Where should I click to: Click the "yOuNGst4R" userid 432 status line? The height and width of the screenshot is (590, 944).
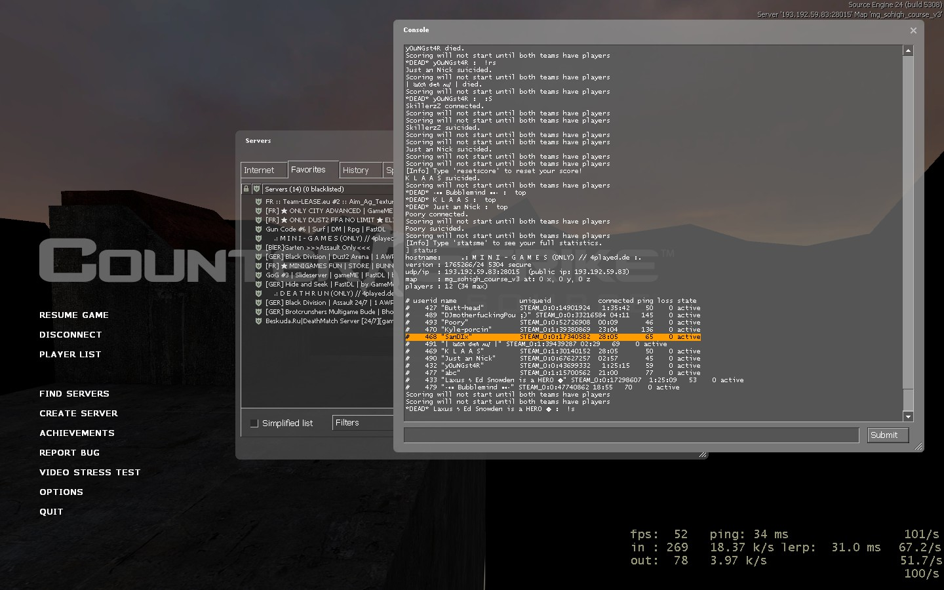(553, 366)
